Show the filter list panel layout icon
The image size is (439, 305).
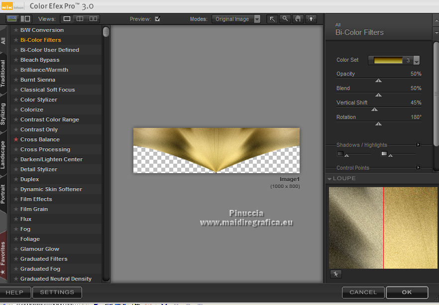point(25,19)
